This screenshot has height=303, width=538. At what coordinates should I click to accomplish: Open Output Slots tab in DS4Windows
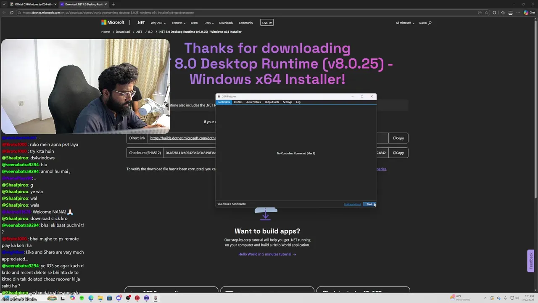pos(272,102)
